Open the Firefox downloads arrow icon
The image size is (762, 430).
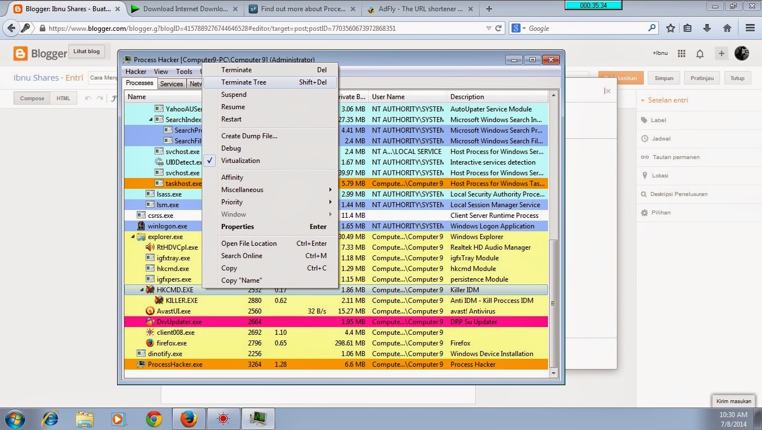tap(707, 28)
